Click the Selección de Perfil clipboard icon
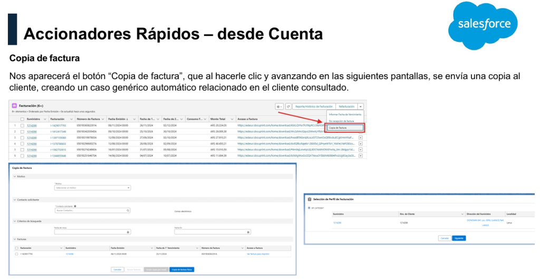 309,199
